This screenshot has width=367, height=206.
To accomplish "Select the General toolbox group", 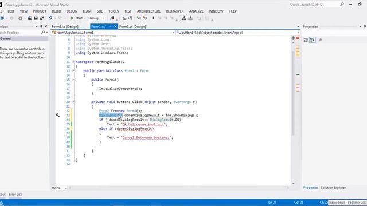I will click(x=24, y=39).
